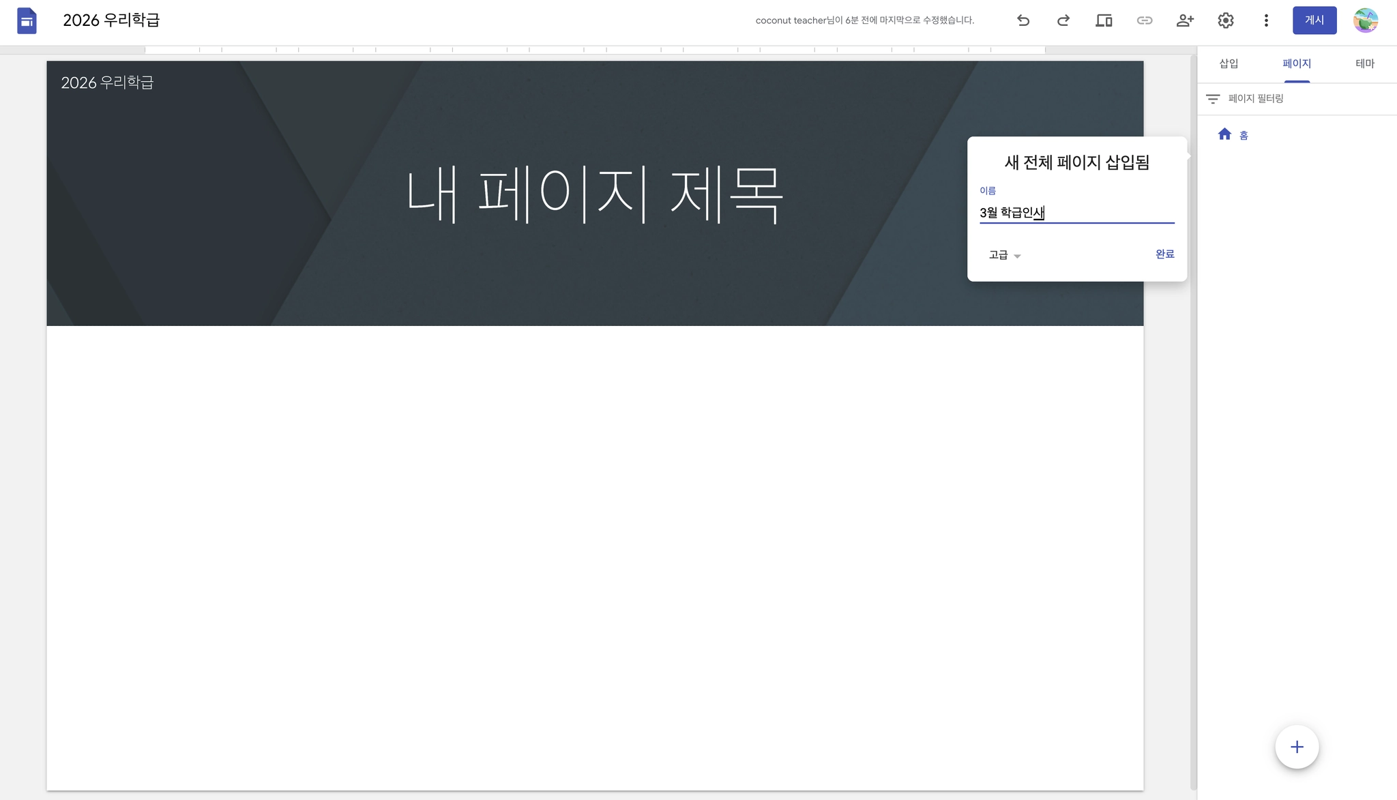Click the Google Sites home logo

coord(27,20)
